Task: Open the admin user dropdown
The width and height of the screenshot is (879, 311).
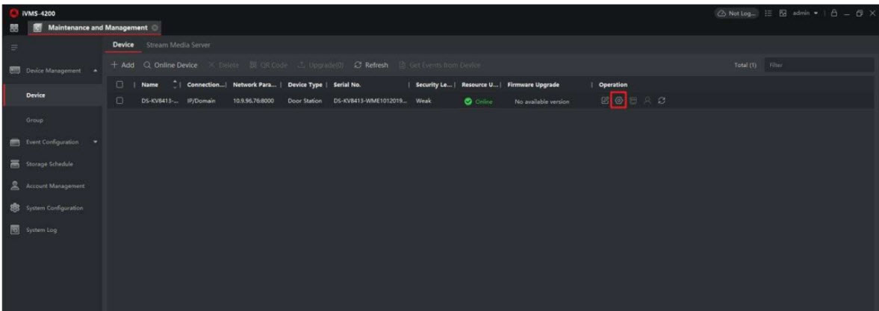Action: click(808, 13)
